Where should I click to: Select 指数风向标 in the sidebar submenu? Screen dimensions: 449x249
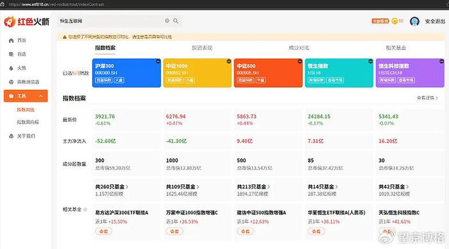pos(28,122)
